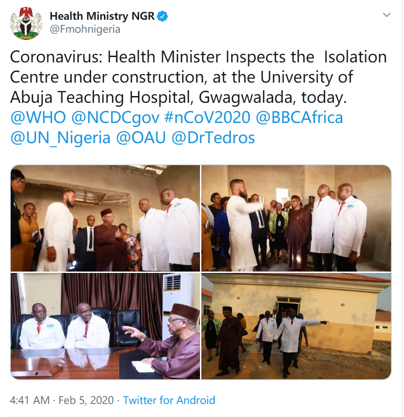The width and height of the screenshot is (404, 417).
Task: Open the @Fmohnigeria handle link
Action: tap(85, 30)
